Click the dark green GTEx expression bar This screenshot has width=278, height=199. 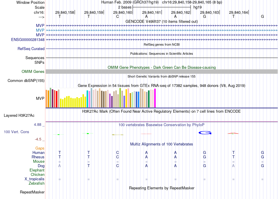(x=149, y=99)
